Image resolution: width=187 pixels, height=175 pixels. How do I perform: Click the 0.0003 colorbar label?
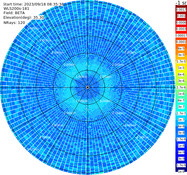click(181, 29)
